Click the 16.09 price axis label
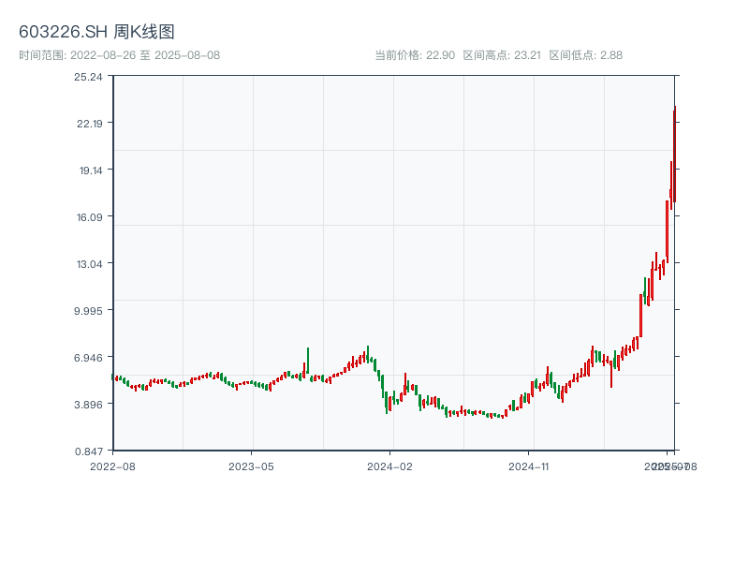 (89, 216)
